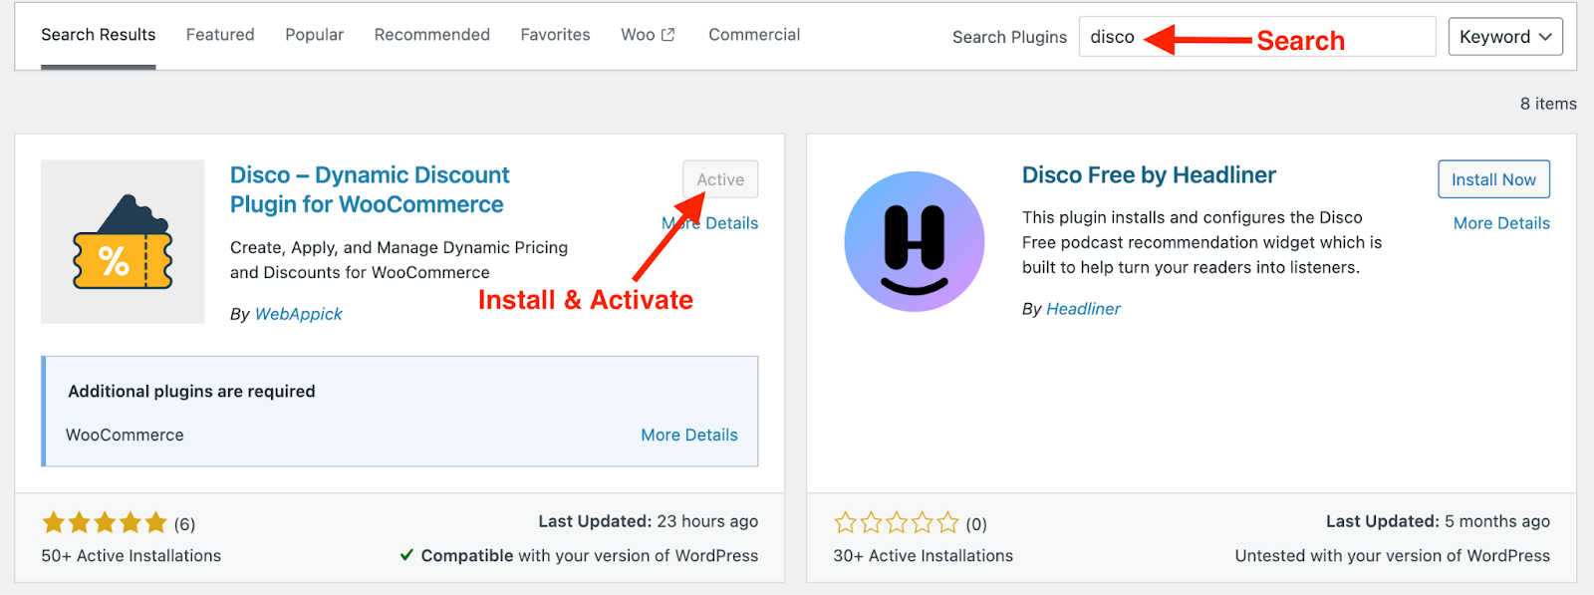Image resolution: width=1594 pixels, height=595 pixels.
Task: Open More Details for required WooCommerce plugin
Action: pyautogui.click(x=689, y=435)
